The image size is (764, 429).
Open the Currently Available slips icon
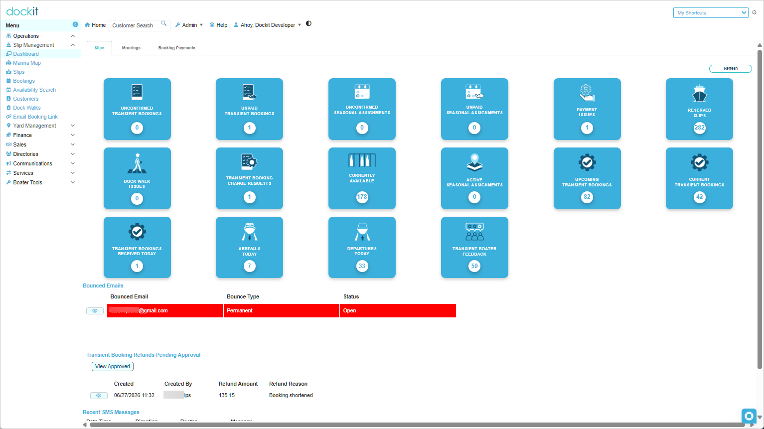pos(362,160)
